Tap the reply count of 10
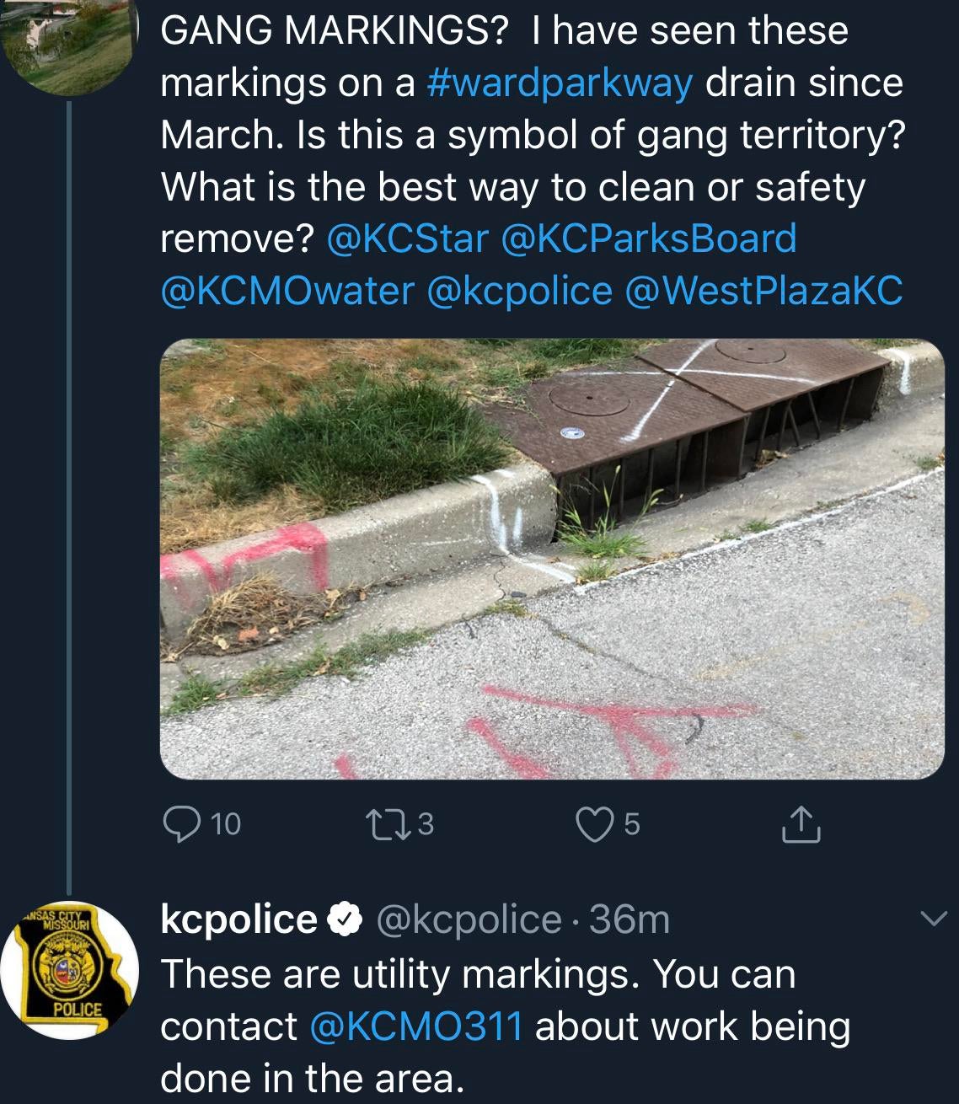This screenshot has width=959, height=1104. coord(226,823)
